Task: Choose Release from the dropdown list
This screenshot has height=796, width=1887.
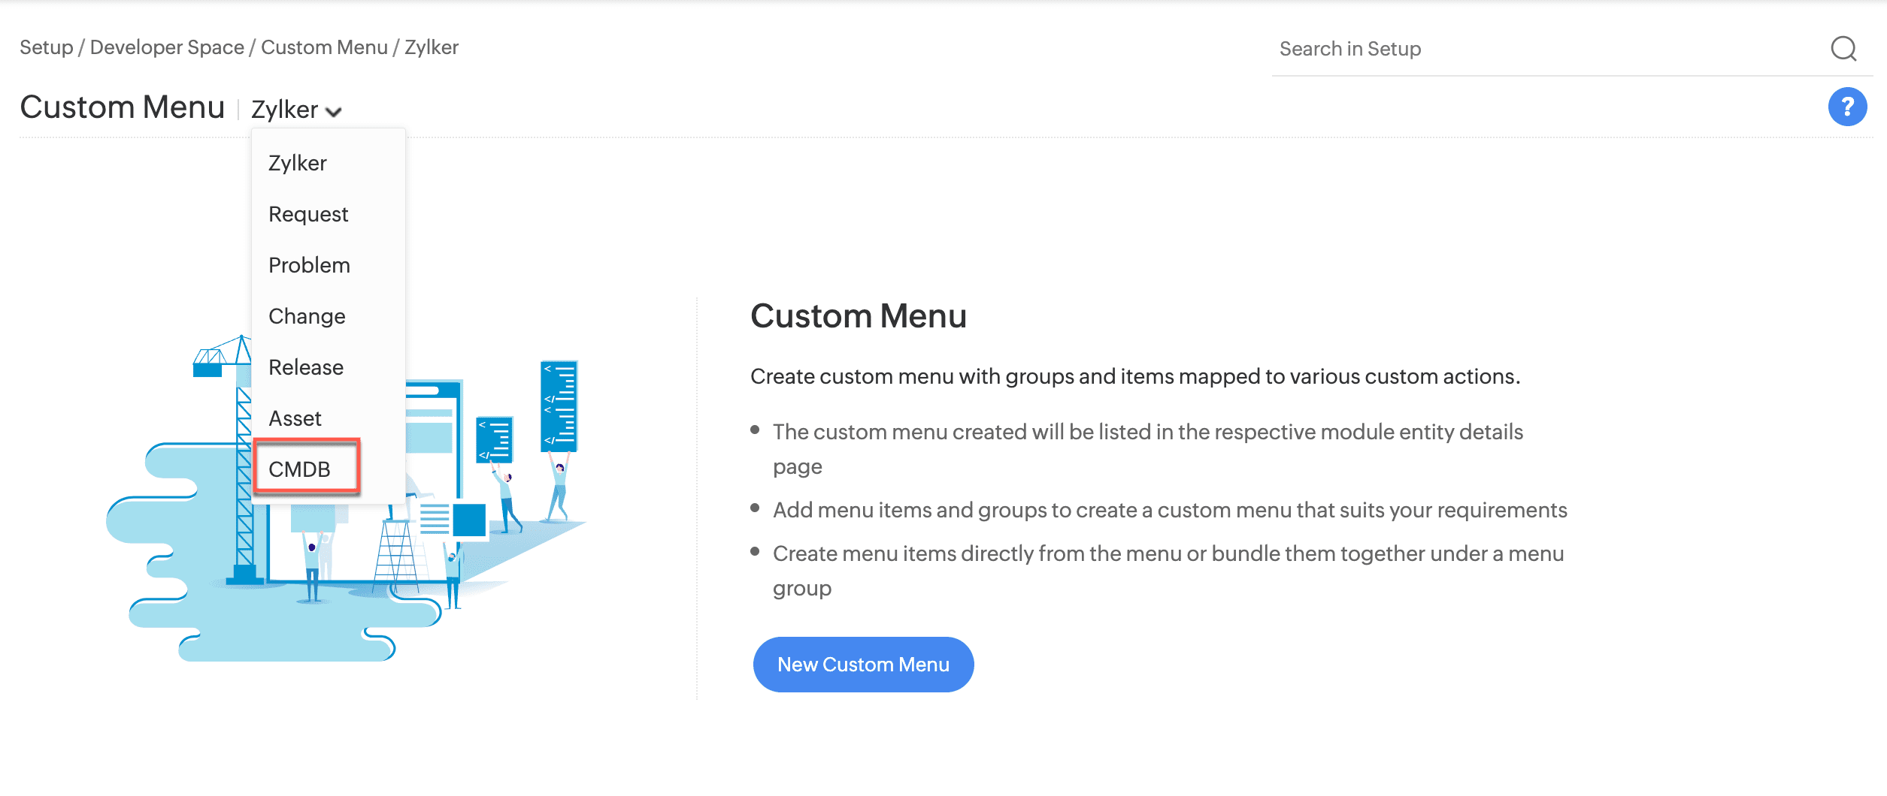Action: [x=304, y=366]
